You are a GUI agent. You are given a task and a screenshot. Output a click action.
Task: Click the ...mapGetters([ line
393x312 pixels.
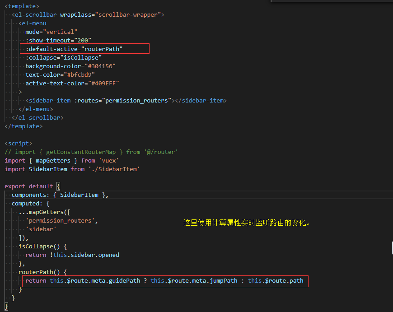click(x=44, y=212)
